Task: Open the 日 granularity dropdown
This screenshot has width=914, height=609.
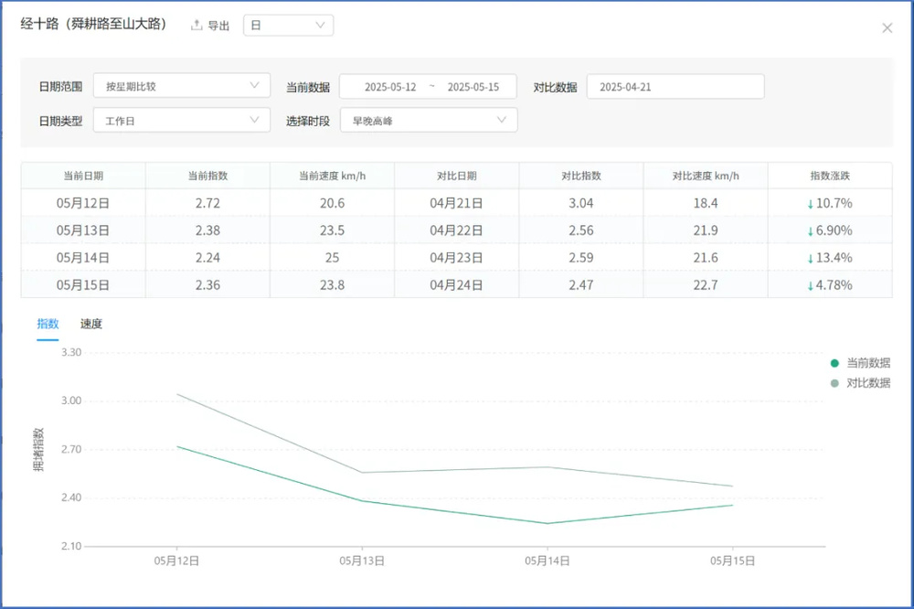Action: pos(289,25)
